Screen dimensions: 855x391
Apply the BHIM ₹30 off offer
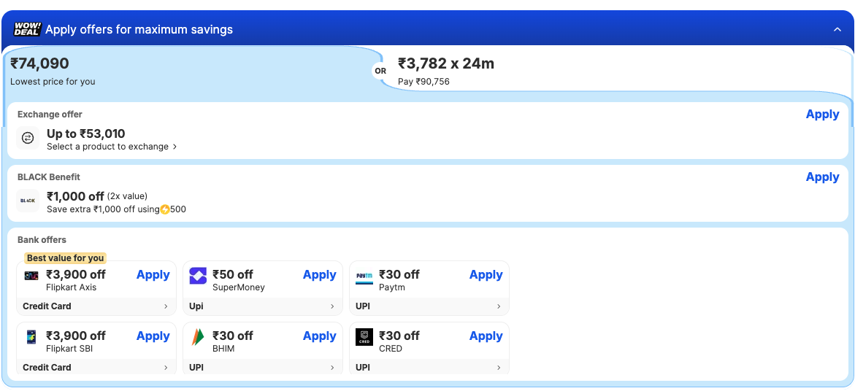(x=319, y=336)
